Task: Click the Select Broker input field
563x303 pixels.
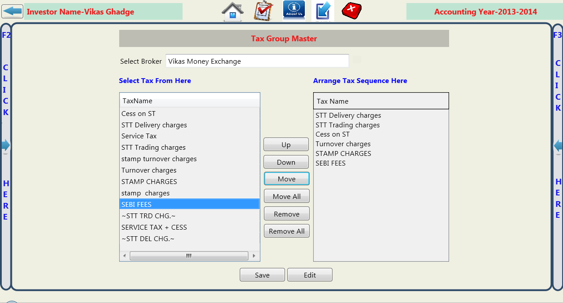Action: point(257,61)
